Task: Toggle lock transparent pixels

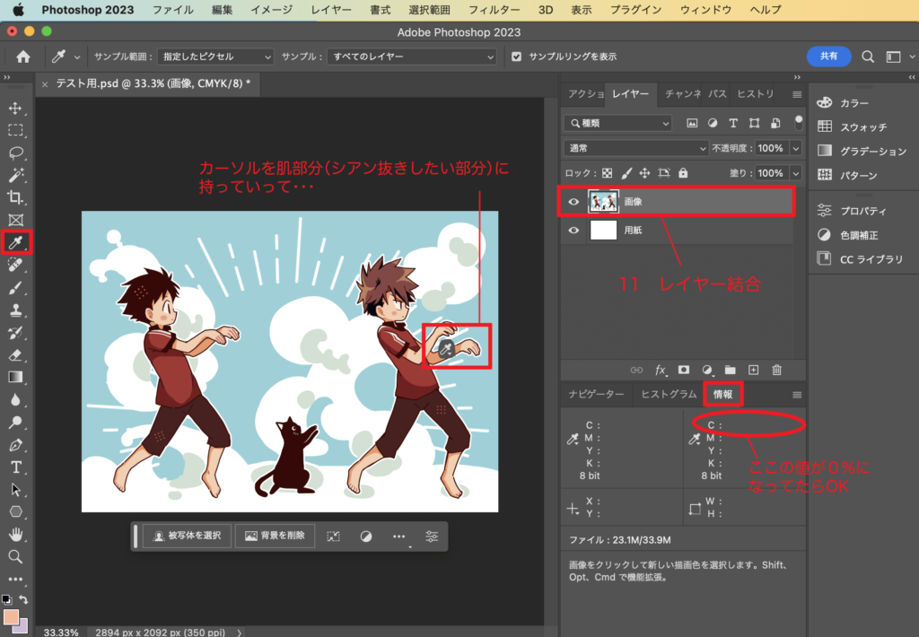Action: click(608, 173)
